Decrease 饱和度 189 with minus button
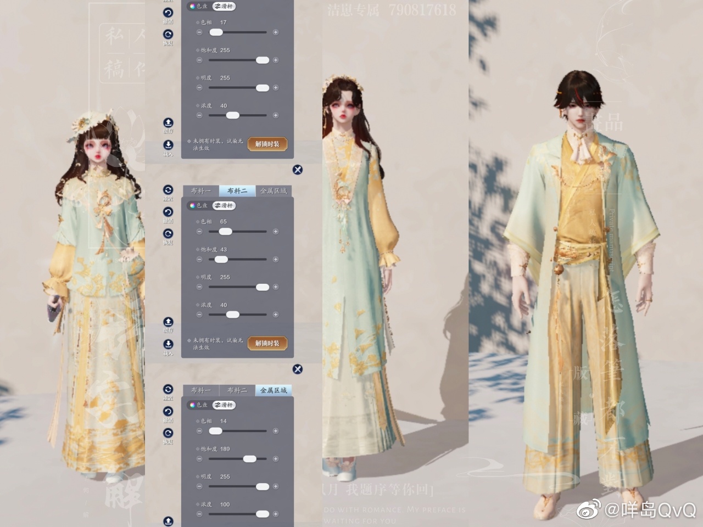 (199, 458)
